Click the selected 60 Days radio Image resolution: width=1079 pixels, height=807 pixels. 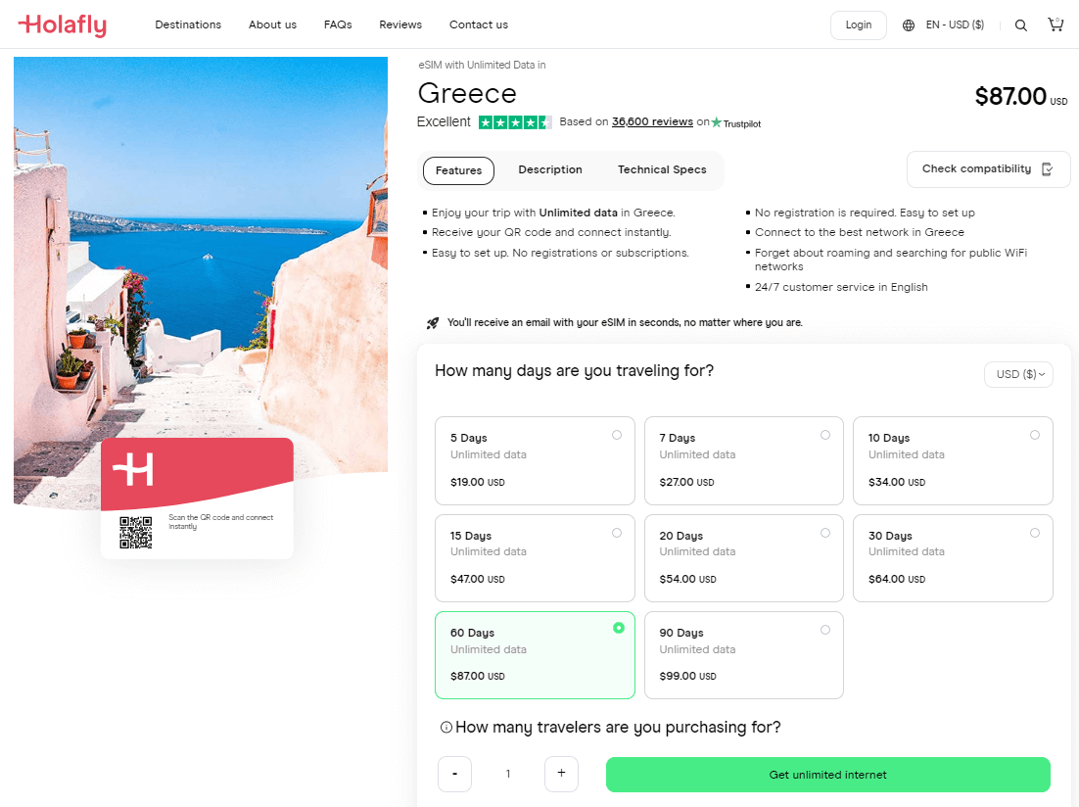619,628
